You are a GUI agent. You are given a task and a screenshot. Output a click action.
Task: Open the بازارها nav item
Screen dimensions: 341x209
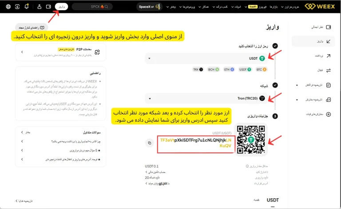click(274, 7)
